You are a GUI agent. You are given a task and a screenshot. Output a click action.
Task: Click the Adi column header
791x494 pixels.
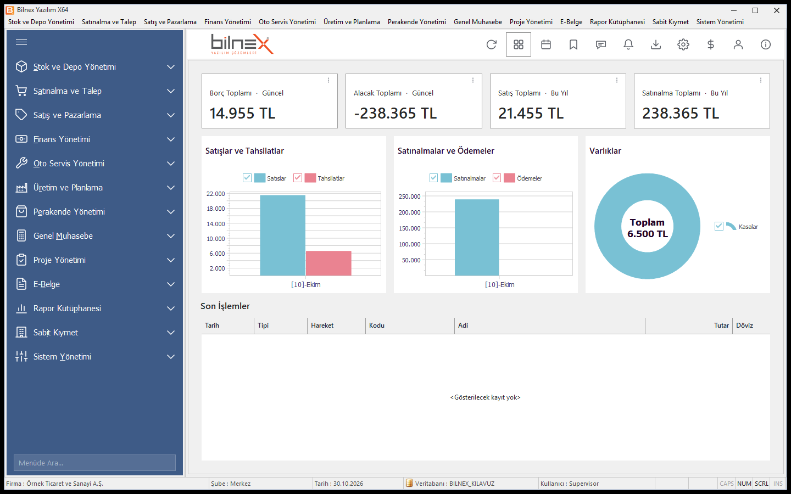click(x=550, y=325)
